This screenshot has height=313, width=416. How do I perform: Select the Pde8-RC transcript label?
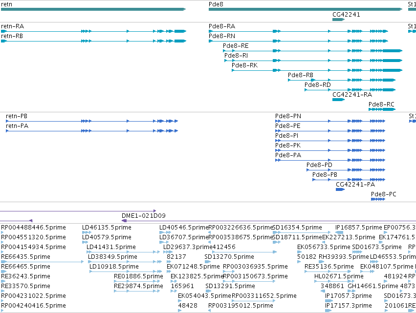[x=381, y=104]
